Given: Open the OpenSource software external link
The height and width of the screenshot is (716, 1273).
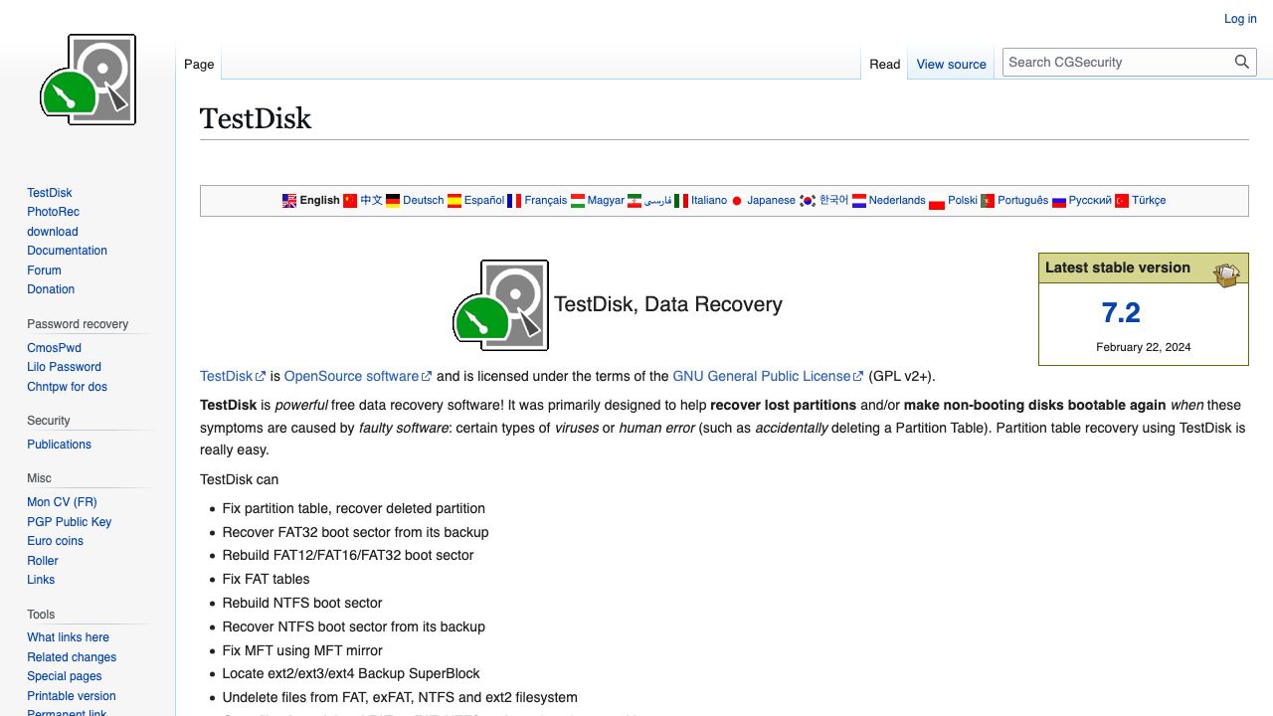Looking at the screenshot, I should click(358, 376).
